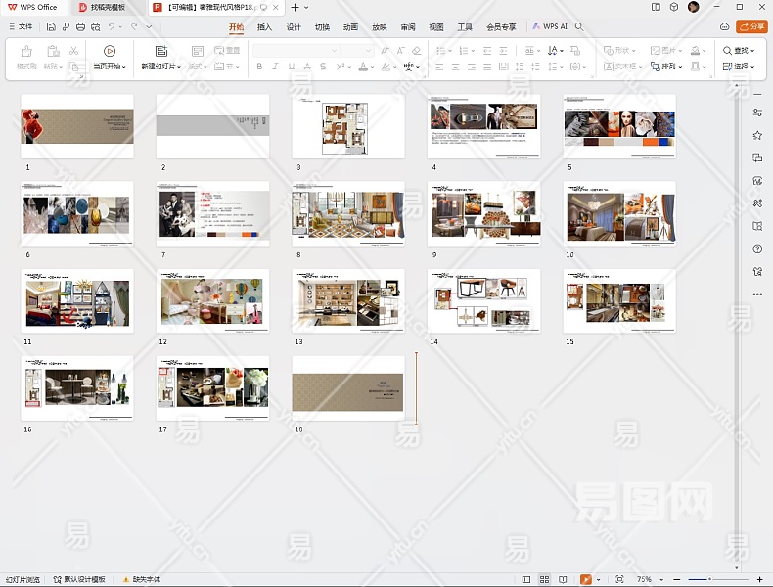The image size is (773, 587).
Task: Click the help question mark icon in right sidebar
Action: click(757, 248)
